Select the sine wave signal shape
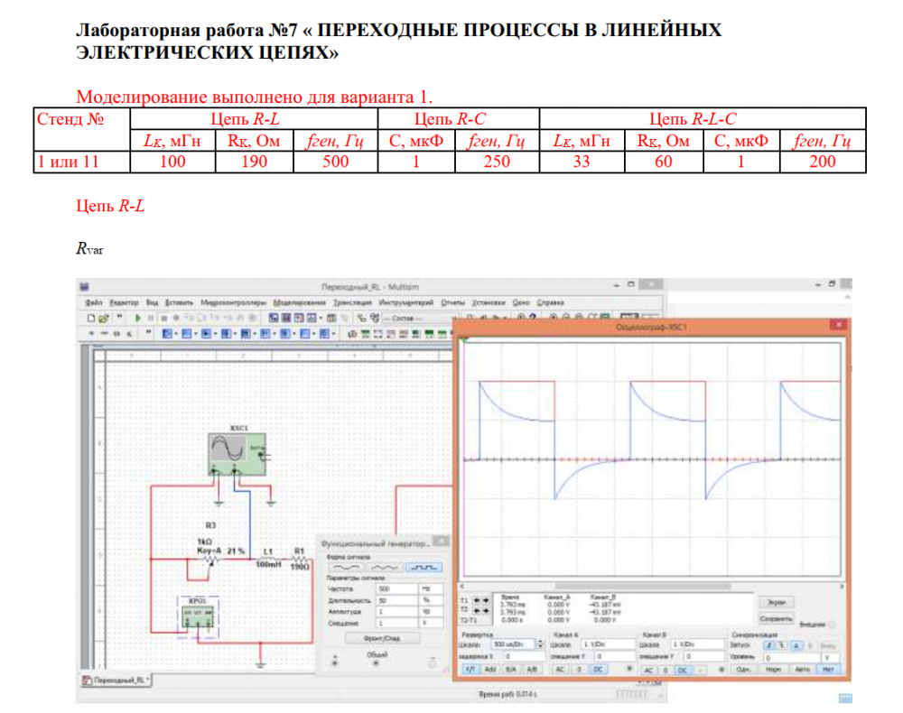The height and width of the screenshot is (713, 903). (347, 568)
